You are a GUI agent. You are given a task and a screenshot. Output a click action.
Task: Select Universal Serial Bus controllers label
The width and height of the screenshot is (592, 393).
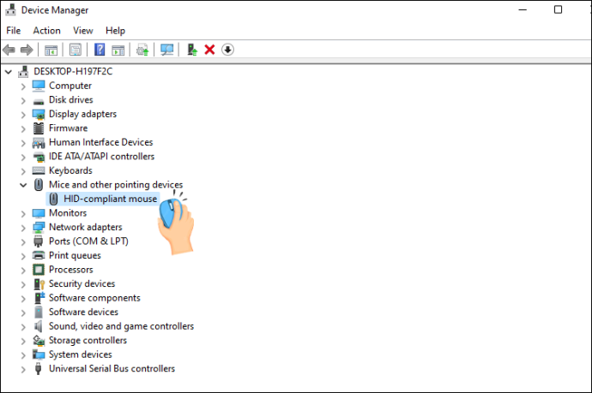(112, 368)
